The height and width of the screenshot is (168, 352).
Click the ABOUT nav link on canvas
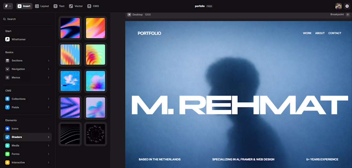[x=320, y=33]
